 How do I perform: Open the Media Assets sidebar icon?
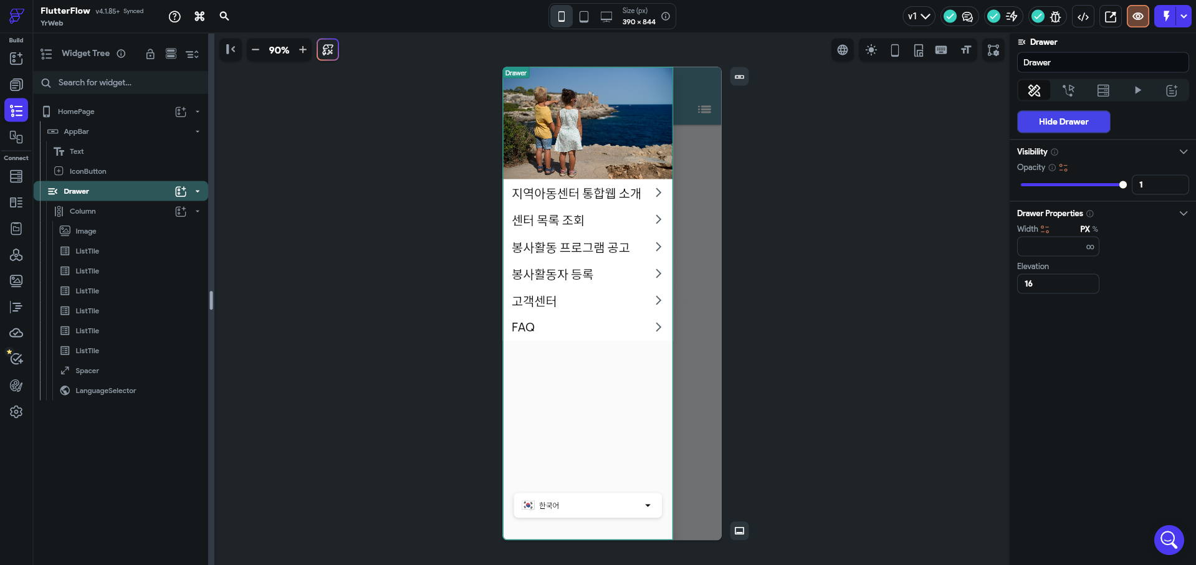16,281
